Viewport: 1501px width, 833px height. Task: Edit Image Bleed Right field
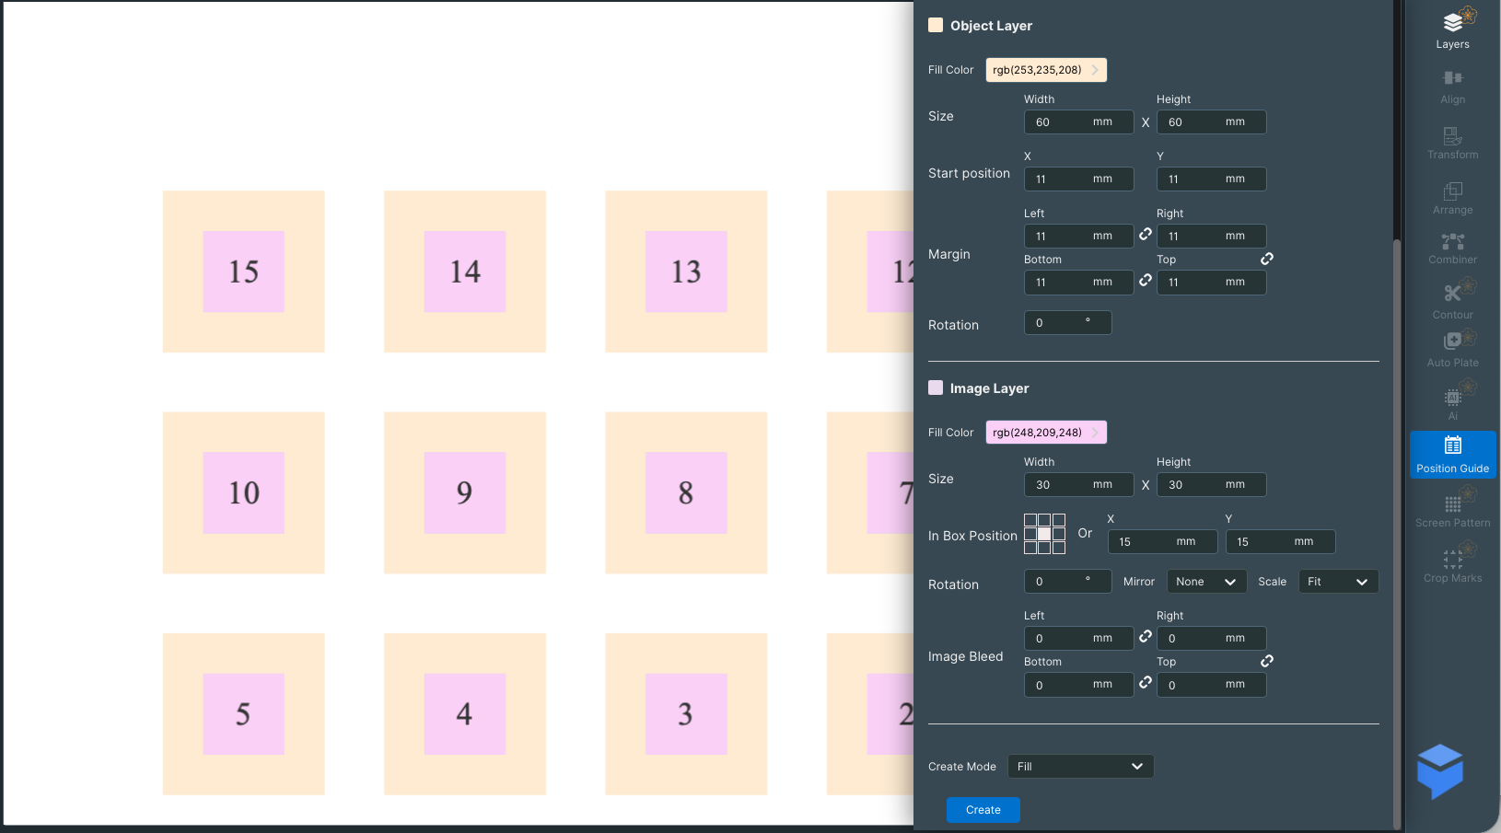tap(1211, 639)
